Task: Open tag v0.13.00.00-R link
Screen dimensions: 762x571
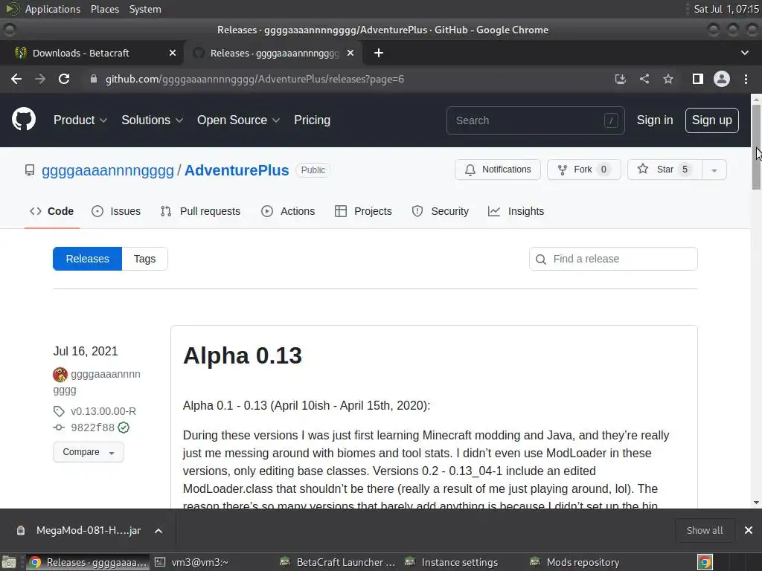Action: pyautogui.click(x=103, y=411)
